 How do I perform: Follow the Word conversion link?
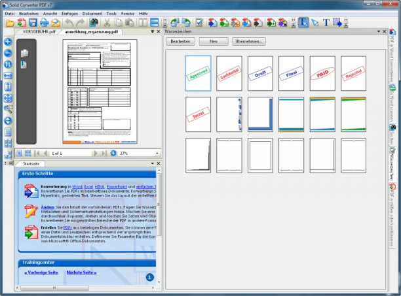tap(77, 187)
